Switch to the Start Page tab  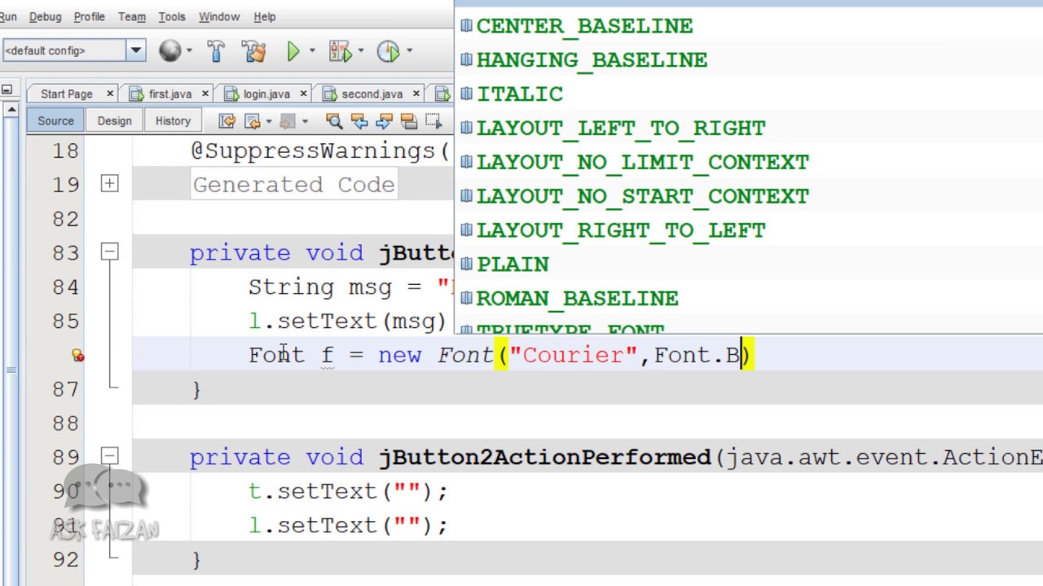tap(67, 94)
